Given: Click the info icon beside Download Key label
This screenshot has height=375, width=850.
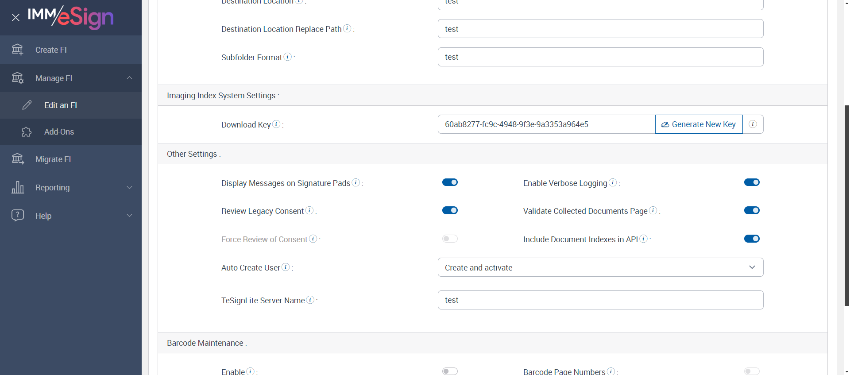Looking at the screenshot, I should click(276, 124).
